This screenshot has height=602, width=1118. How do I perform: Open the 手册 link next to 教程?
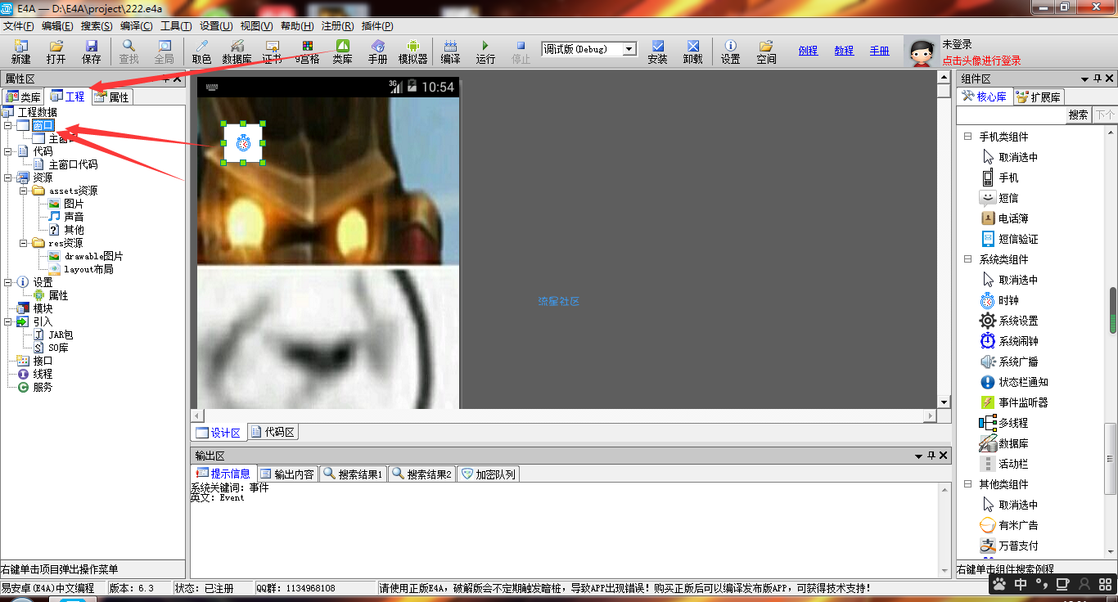[880, 50]
